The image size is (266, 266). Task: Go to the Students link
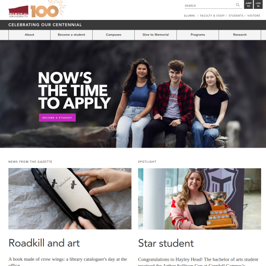pos(236,16)
